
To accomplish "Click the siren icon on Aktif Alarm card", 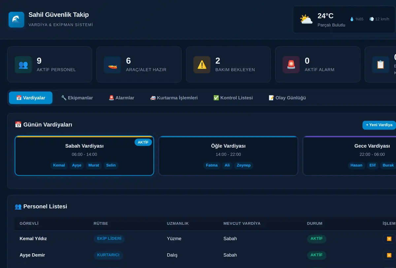I will 291,64.
